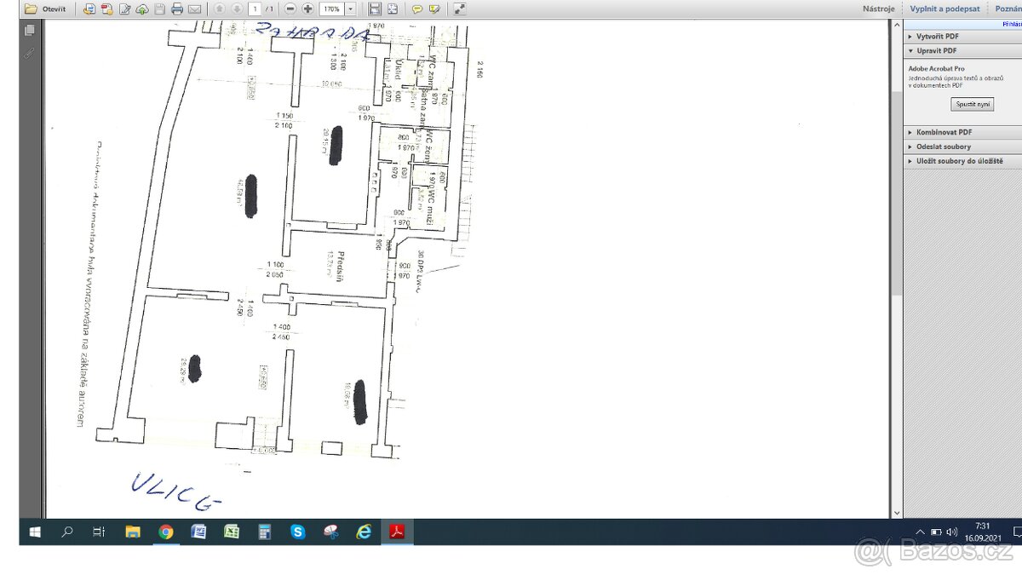Open Google Chrome from the taskbar
Screen dimensions: 1022x575
(166, 532)
